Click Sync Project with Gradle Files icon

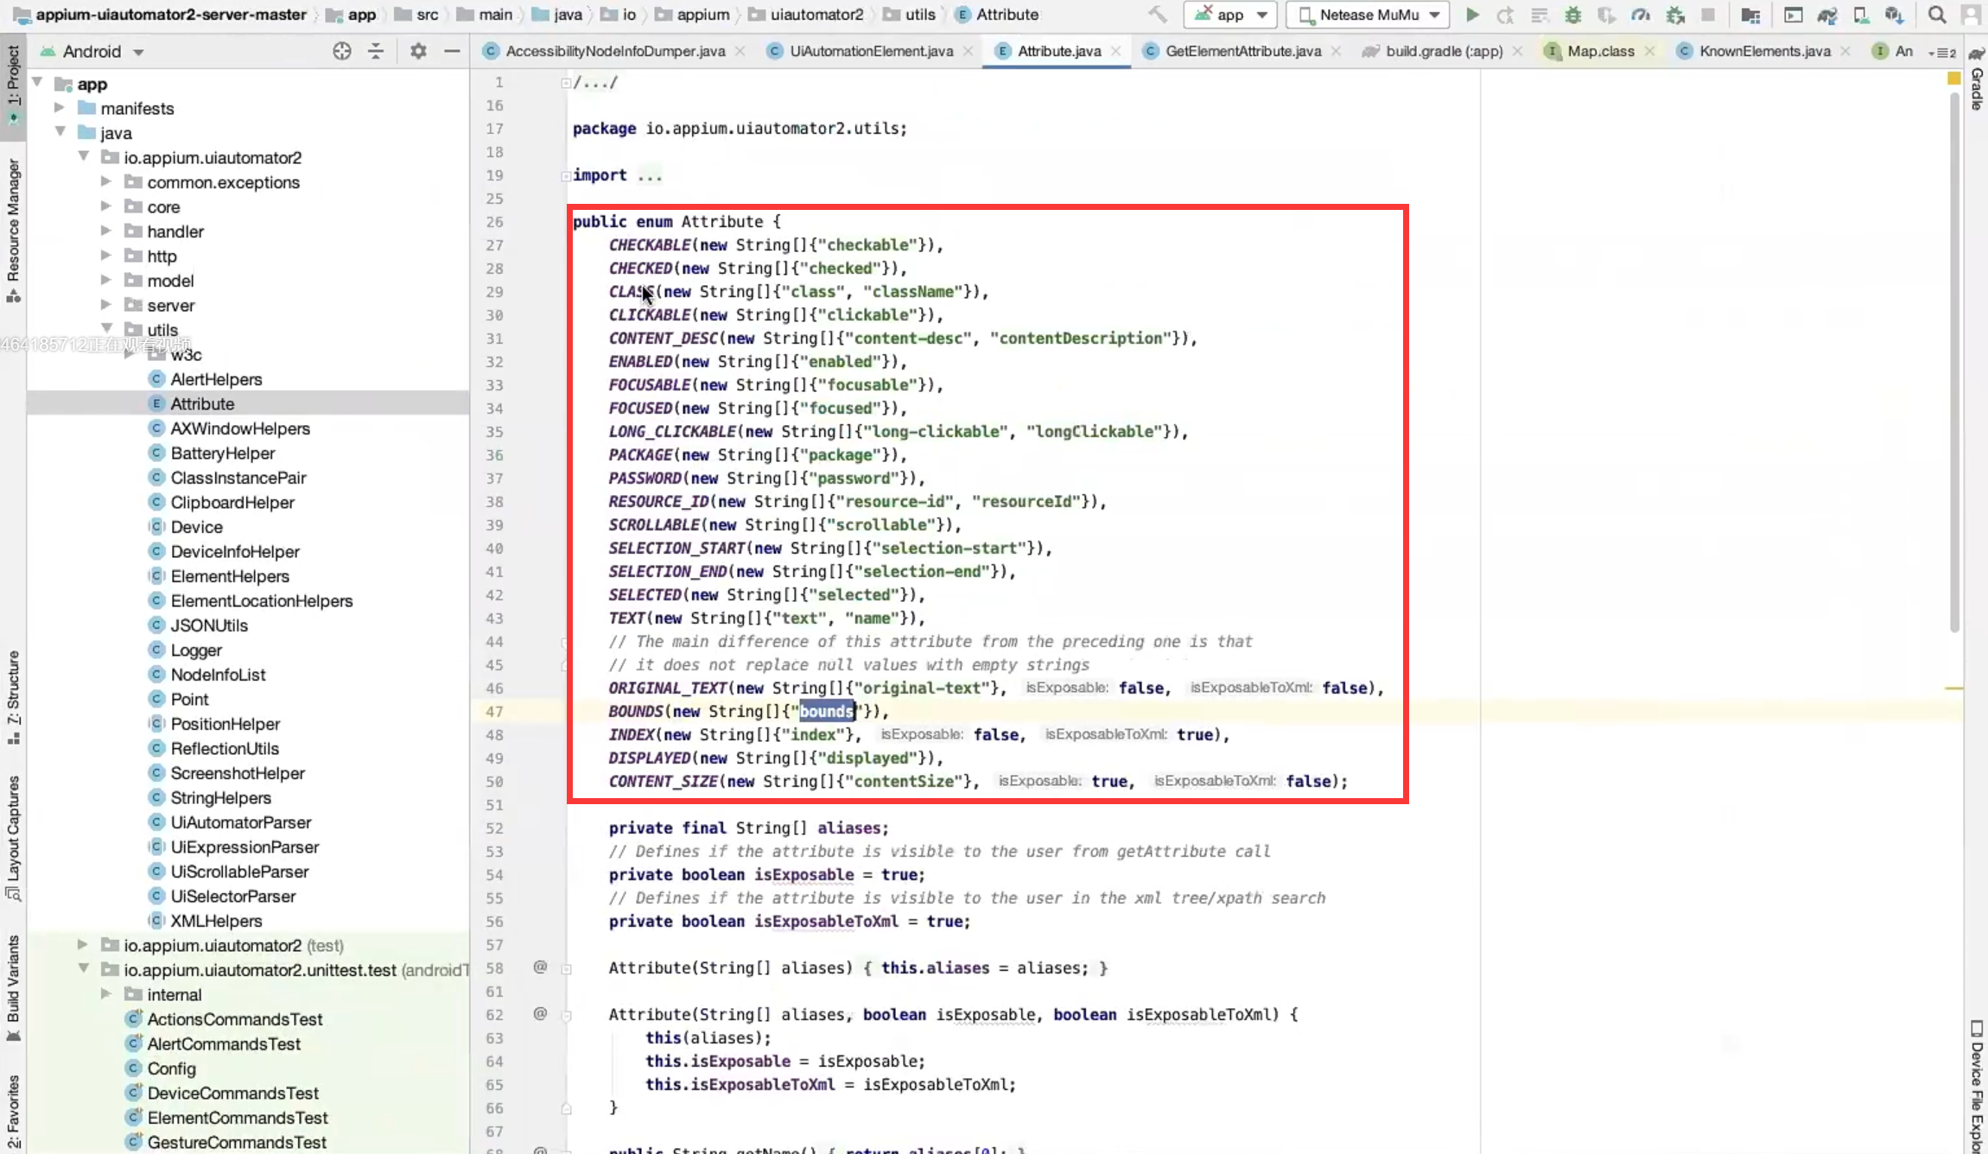tap(1826, 15)
